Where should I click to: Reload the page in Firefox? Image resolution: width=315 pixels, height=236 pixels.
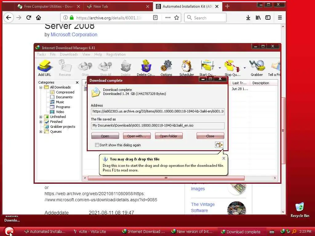point(29,18)
